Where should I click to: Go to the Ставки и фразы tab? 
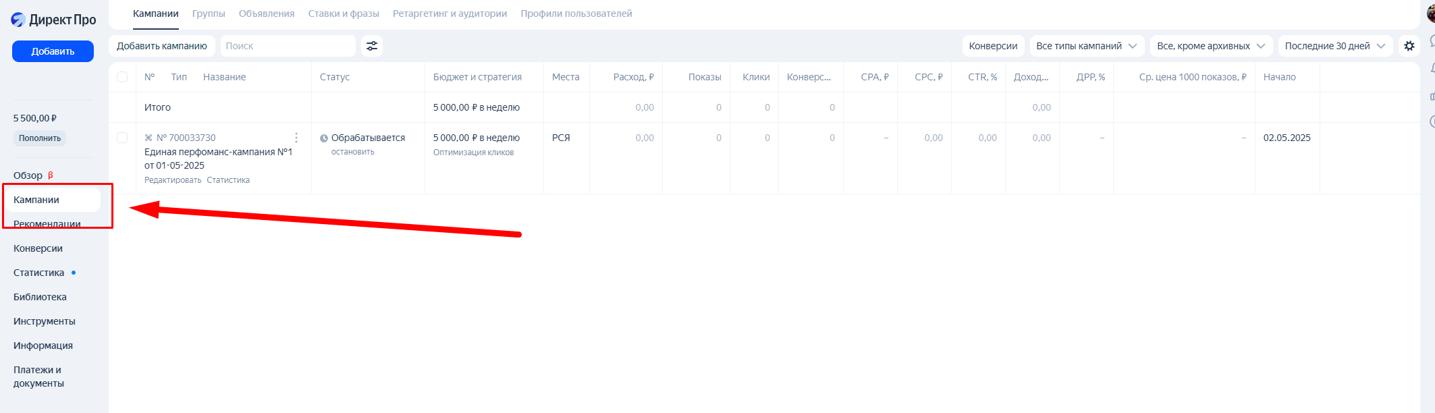pyautogui.click(x=344, y=13)
